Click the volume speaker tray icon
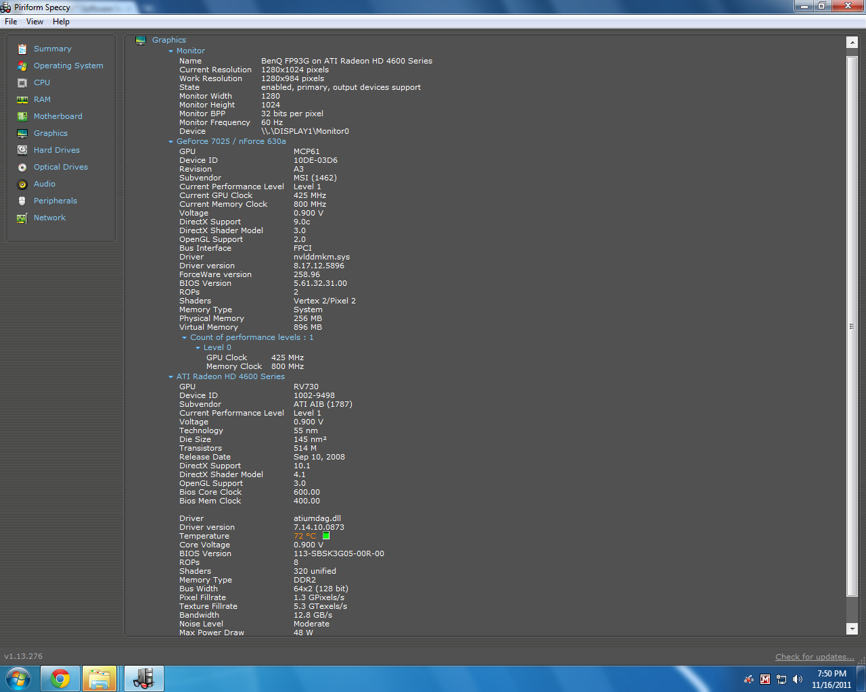 (798, 679)
